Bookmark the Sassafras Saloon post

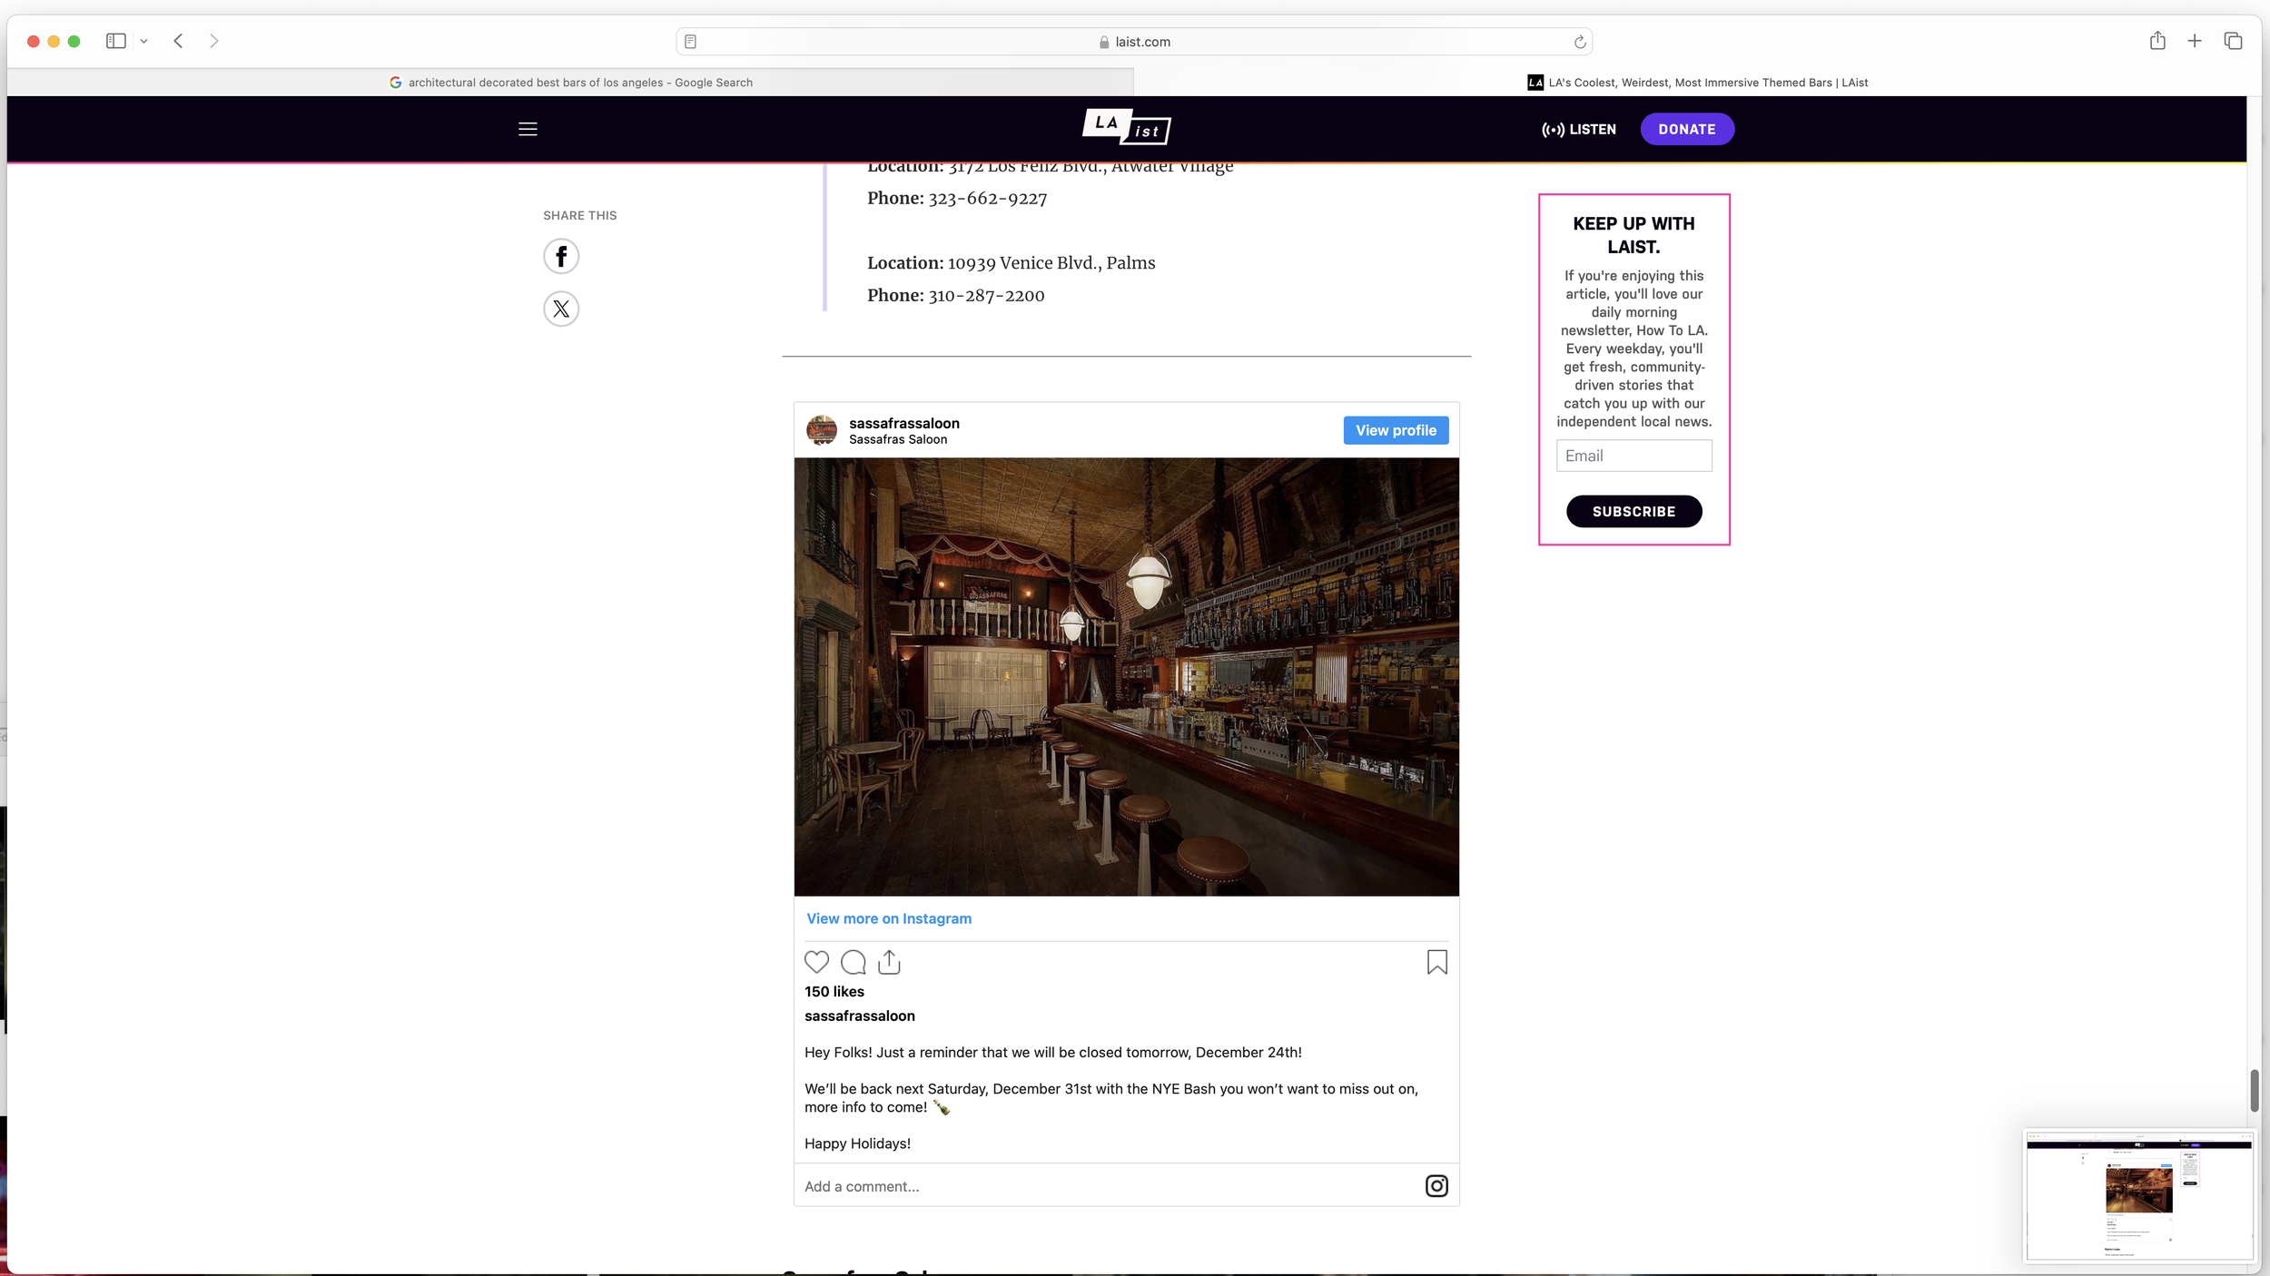(1436, 962)
